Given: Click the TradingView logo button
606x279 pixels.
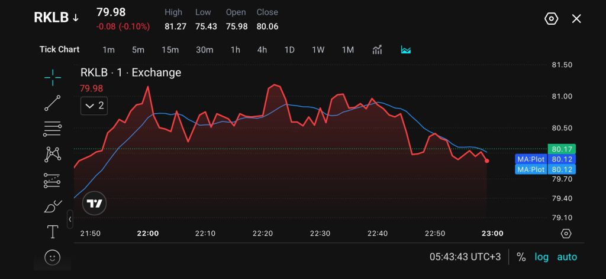Looking at the screenshot, I should pos(94,203).
